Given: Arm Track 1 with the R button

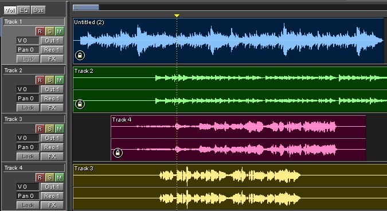Looking at the screenshot, I should [x=40, y=32].
